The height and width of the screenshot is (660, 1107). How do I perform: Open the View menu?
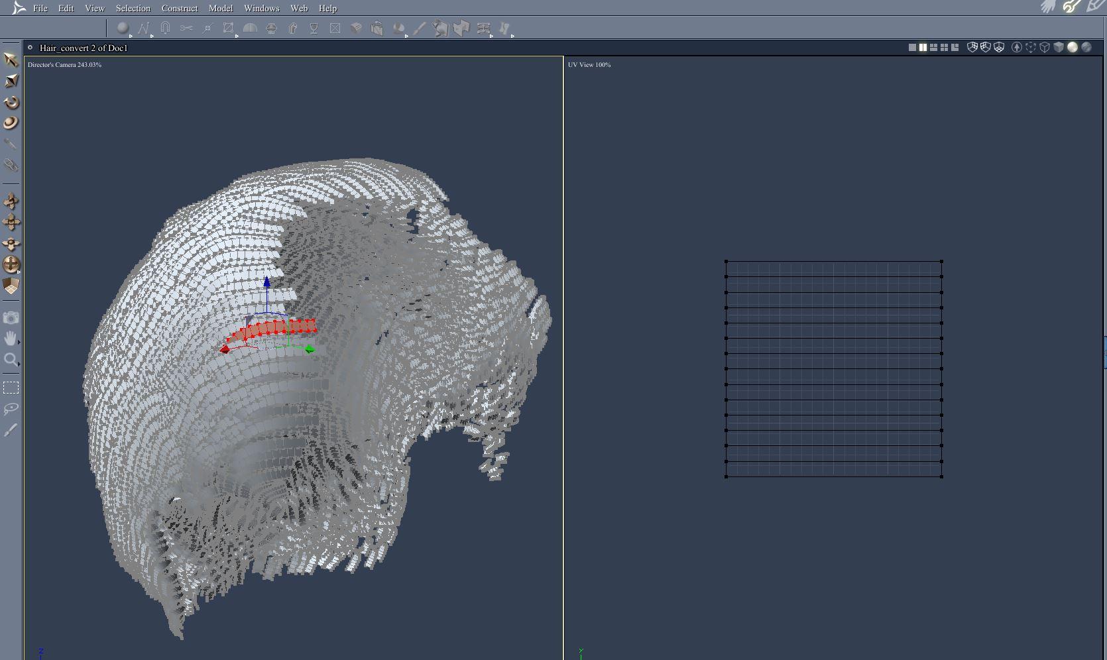(x=95, y=8)
